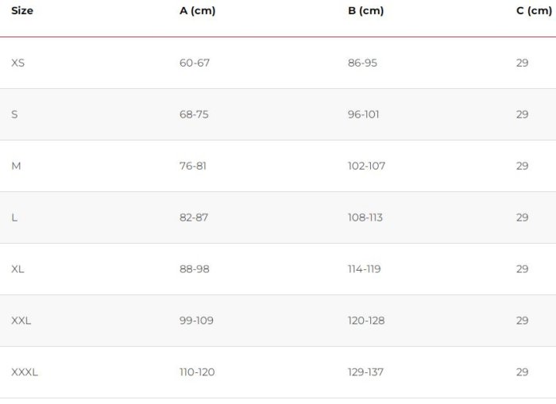Click the 110-120 measurement value

click(197, 372)
